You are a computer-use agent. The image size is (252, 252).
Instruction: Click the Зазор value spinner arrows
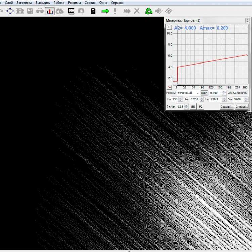point(186,107)
